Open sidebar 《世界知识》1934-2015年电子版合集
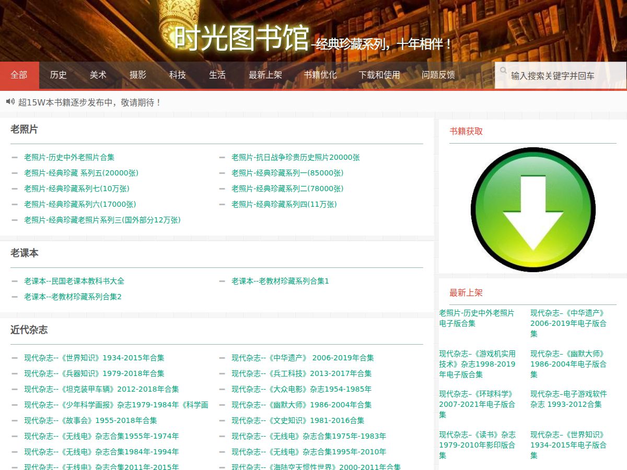The image size is (627, 470). click(x=568, y=445)
